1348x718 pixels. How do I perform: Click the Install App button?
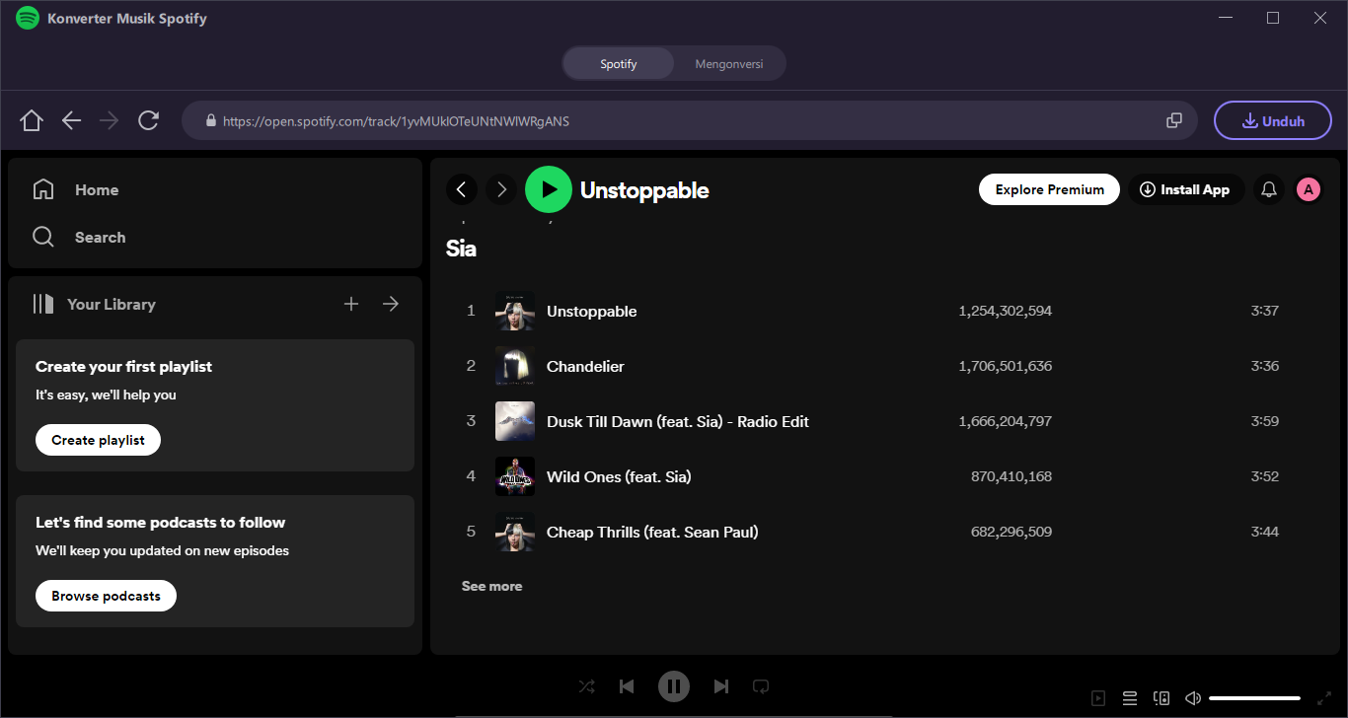pyautogui.click(x=1184, y=189)
